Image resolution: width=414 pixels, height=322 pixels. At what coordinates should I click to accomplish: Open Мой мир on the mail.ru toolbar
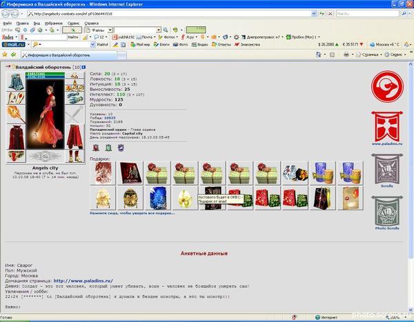pos(140,45)
